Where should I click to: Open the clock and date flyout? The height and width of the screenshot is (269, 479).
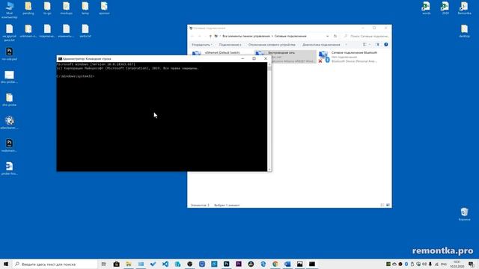[457, 264]
